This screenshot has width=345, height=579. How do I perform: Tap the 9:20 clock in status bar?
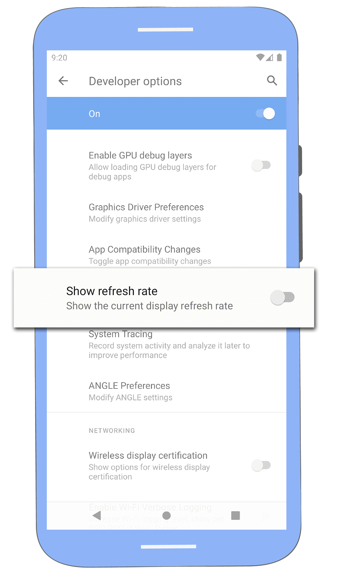(x=59, y=58)
